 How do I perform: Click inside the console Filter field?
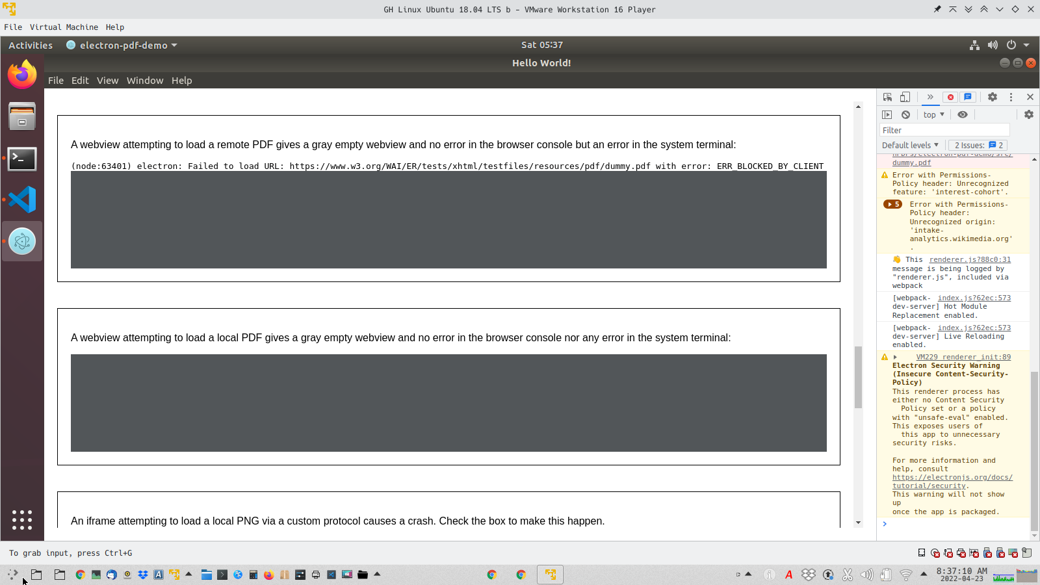click(942, 130)
